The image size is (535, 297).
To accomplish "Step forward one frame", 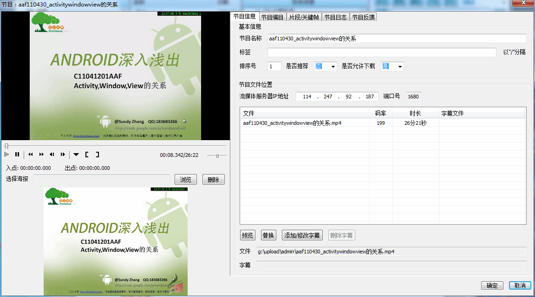I will point(63,155).
